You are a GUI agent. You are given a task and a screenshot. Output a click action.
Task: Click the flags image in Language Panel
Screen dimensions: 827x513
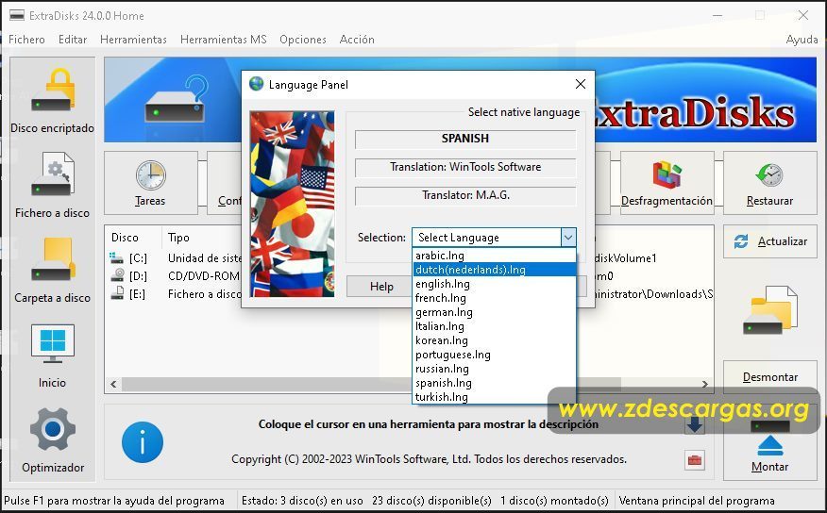(293, 204)
